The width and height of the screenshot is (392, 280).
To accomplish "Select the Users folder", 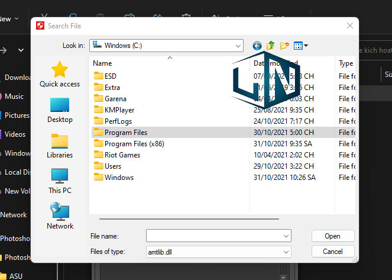I will (112, 166).
